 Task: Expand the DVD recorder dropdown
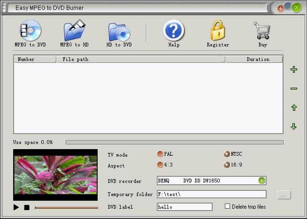coord(262,181)
